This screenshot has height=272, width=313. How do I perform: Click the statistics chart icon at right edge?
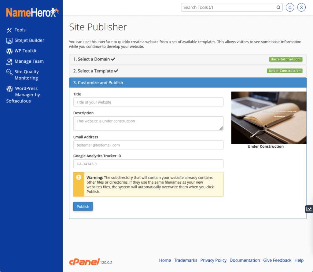point(309,209)
